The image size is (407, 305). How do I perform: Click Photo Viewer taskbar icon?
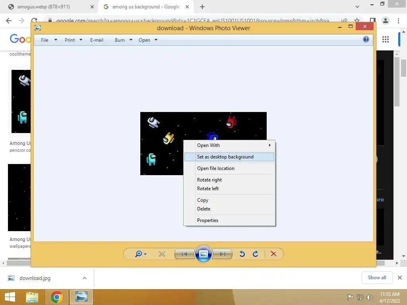81,297
